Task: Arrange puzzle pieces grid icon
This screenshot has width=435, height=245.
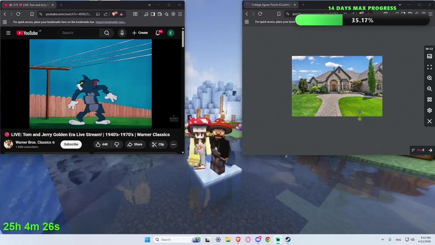Action: coord(430,100)
